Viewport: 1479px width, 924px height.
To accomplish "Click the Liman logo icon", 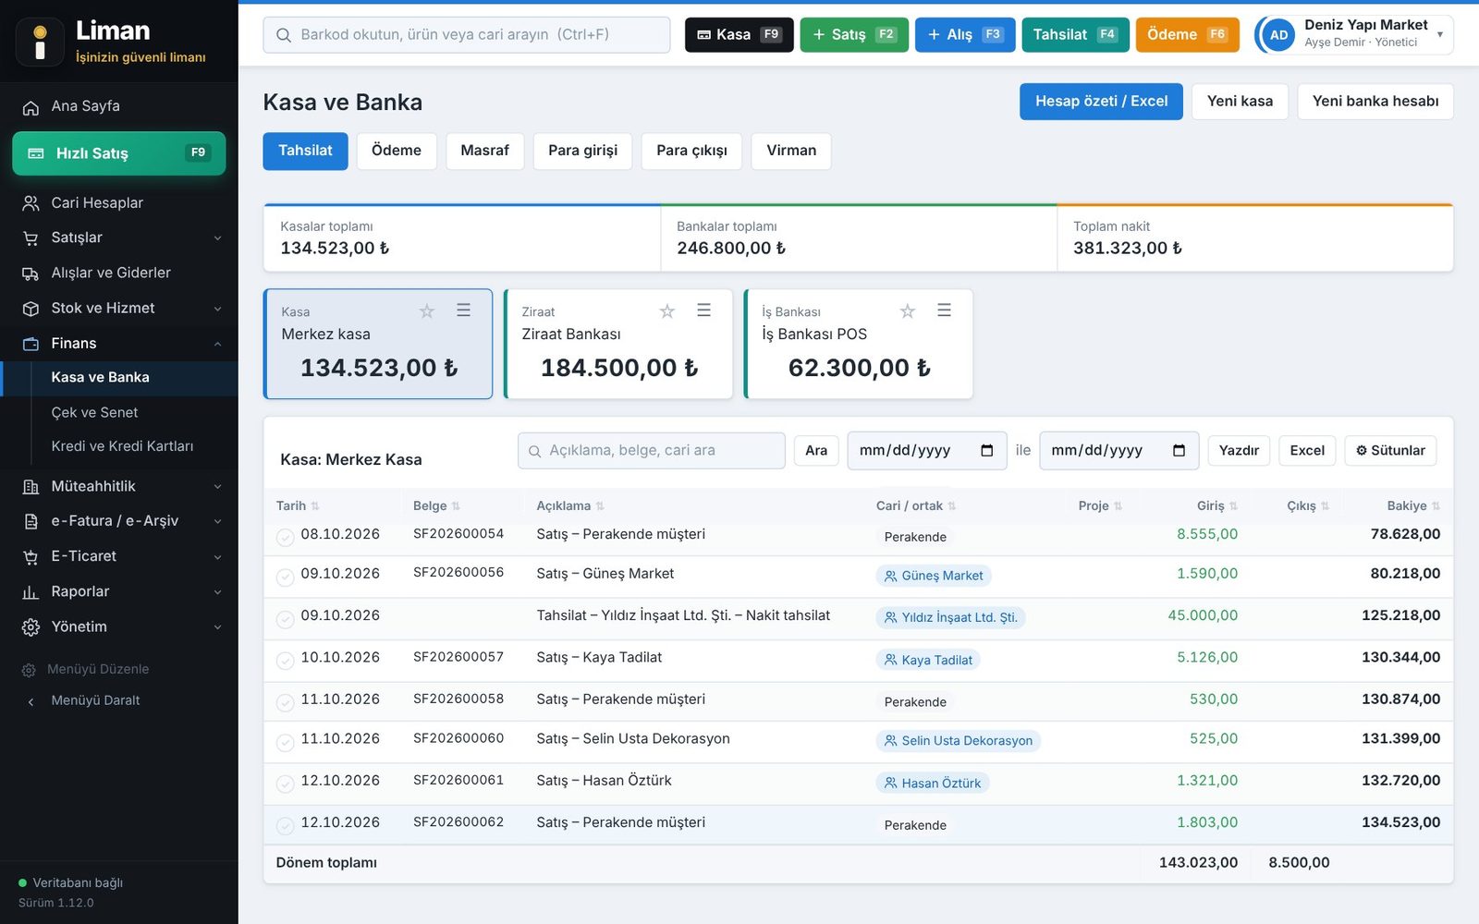I will click(x=40, y=43).
